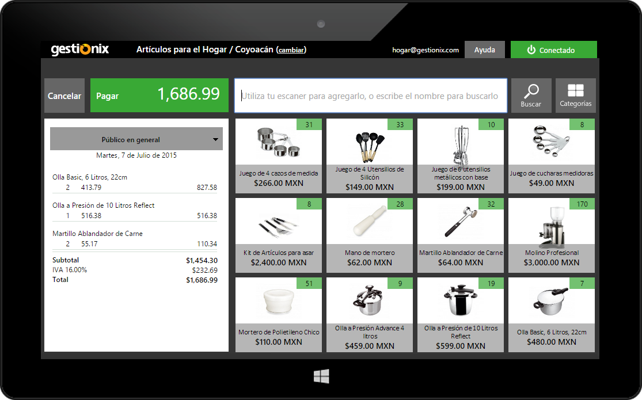Open the Ayuda help menu
Image resolution: width=642 pixels, height=400 pixels.
[484, 50]
